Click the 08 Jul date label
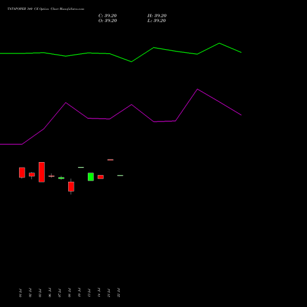Viewport: 307px width, 307px height. coord(69,293)
